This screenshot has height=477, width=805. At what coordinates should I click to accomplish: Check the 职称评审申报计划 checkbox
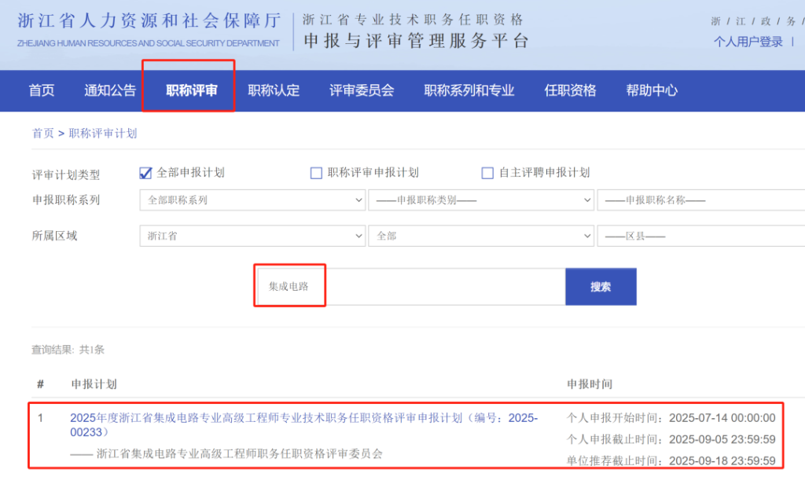coord(316,172)
